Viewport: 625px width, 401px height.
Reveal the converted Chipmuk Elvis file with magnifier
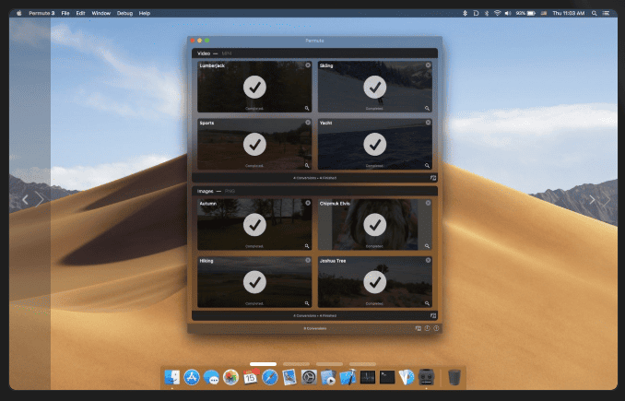pos(427,246)
